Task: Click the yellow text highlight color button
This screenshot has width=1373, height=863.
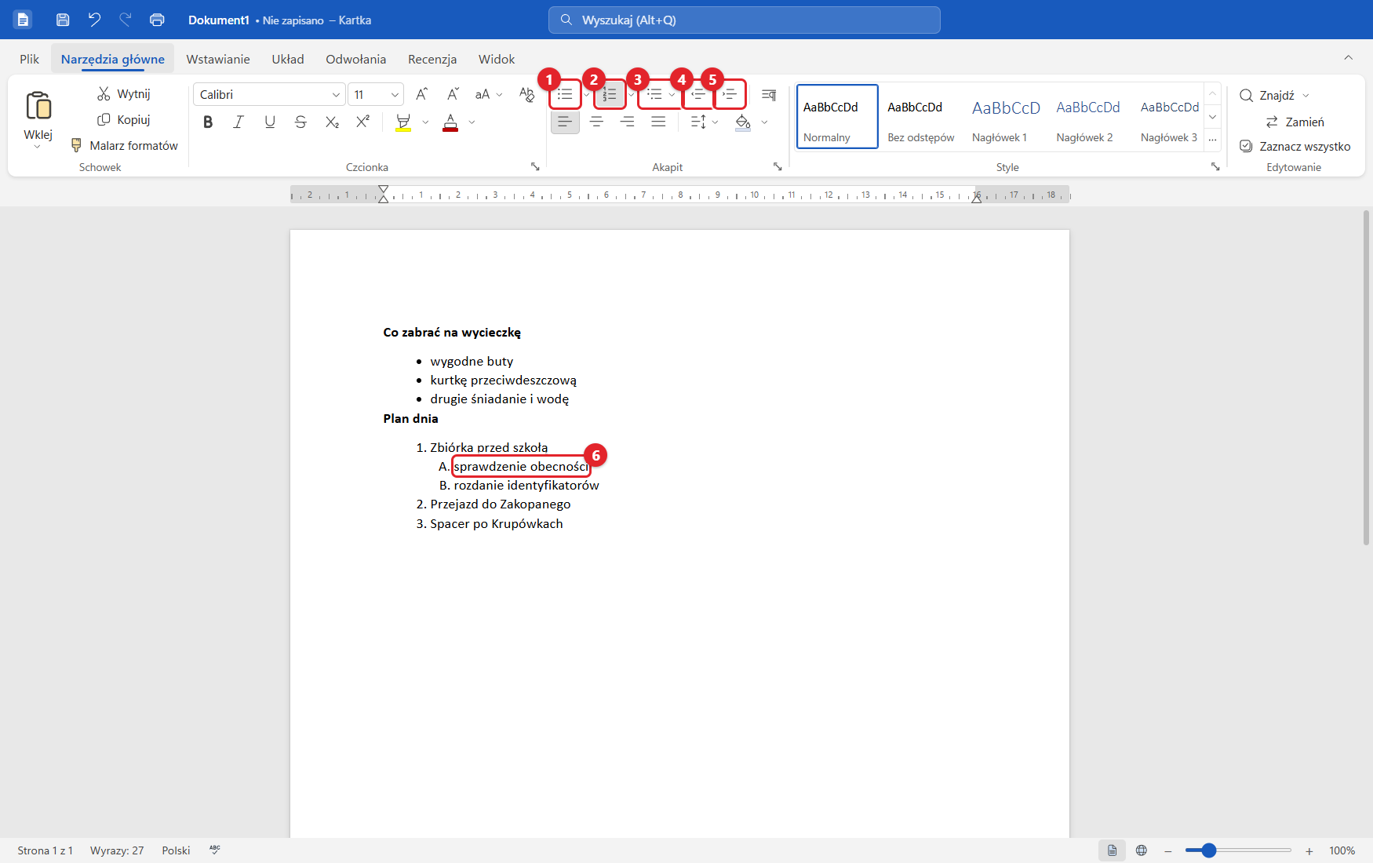Action: [x=403, y=122]
